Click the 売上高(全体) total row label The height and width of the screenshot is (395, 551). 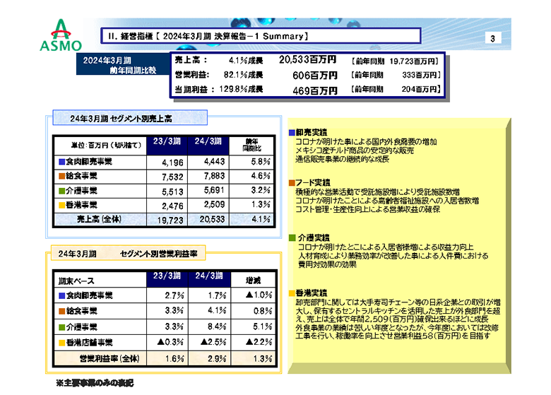tap(100, 219)
